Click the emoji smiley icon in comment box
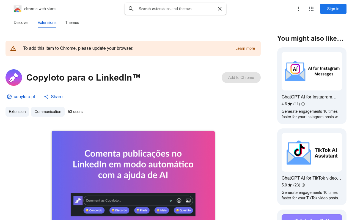 point(179,201)
